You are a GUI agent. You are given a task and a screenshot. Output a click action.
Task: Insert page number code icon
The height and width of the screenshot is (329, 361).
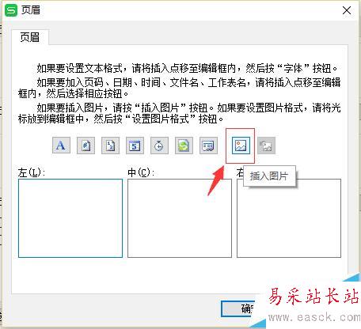(85, 146)
